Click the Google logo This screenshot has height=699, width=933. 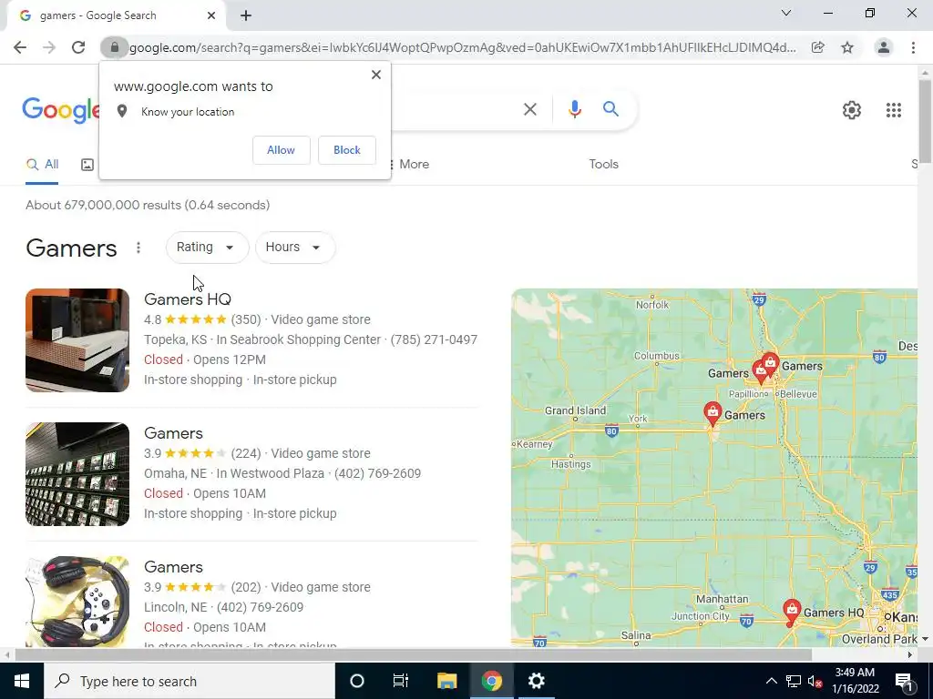(61, 110)
